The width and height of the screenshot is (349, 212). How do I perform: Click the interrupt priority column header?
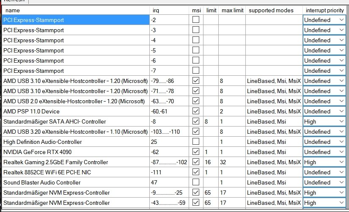tap(324, 10)
